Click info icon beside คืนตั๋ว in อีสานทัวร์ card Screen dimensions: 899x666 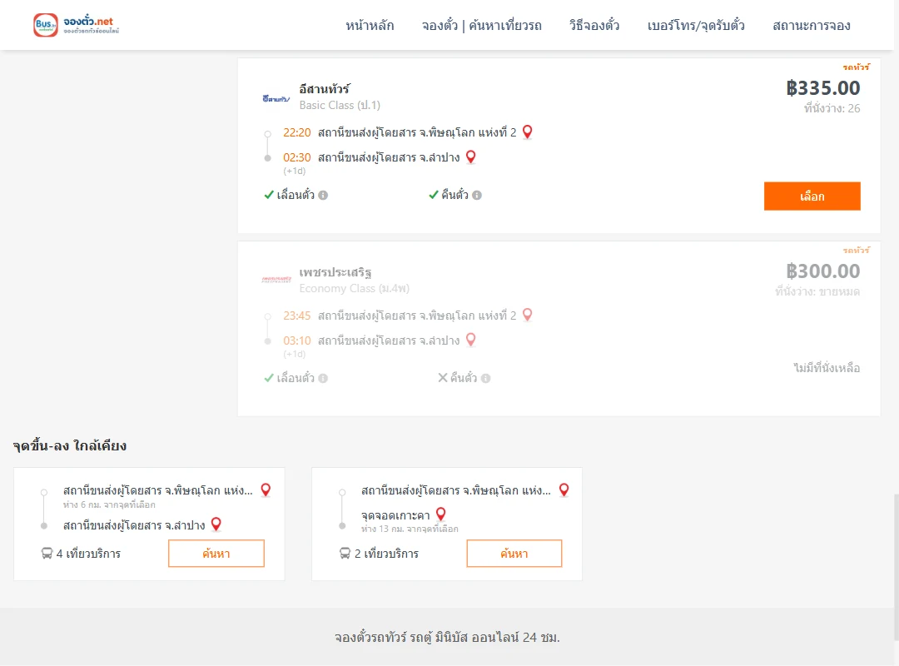tap(477, 195)
